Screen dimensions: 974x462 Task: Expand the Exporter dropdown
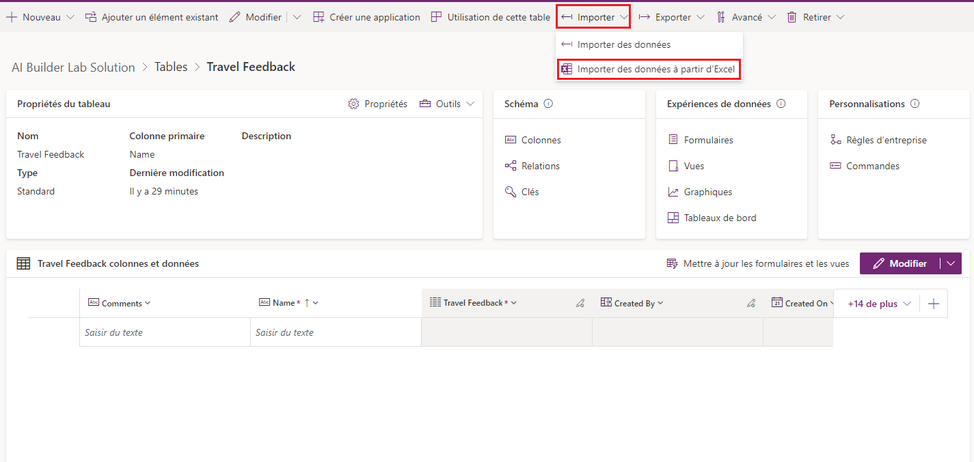(x=671, y=16)
